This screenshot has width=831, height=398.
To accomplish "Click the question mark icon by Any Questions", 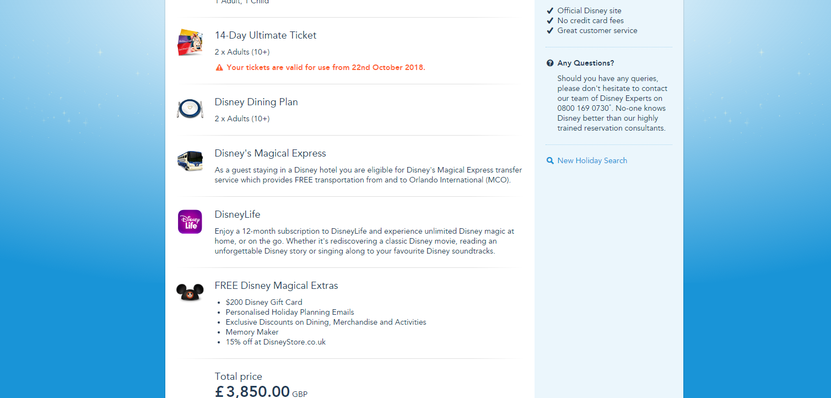I will [x=550, y=63].
